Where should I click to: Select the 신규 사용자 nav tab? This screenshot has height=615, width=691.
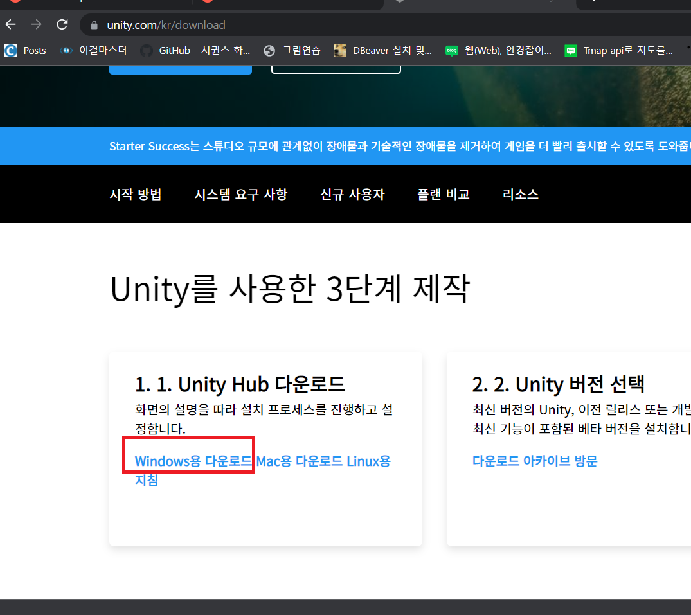[x=352, y=194]
